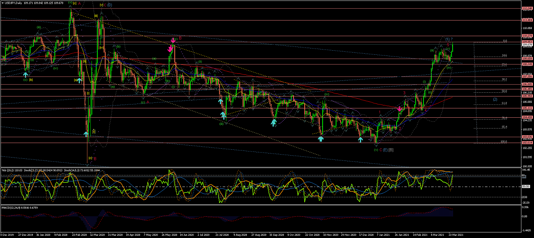Click the 102.614 price level label
This screenshot has height=238, width=534.
tap(527, 143)
